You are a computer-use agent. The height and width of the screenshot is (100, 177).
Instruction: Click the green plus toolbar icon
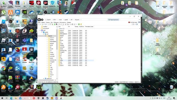click(79, 24)
